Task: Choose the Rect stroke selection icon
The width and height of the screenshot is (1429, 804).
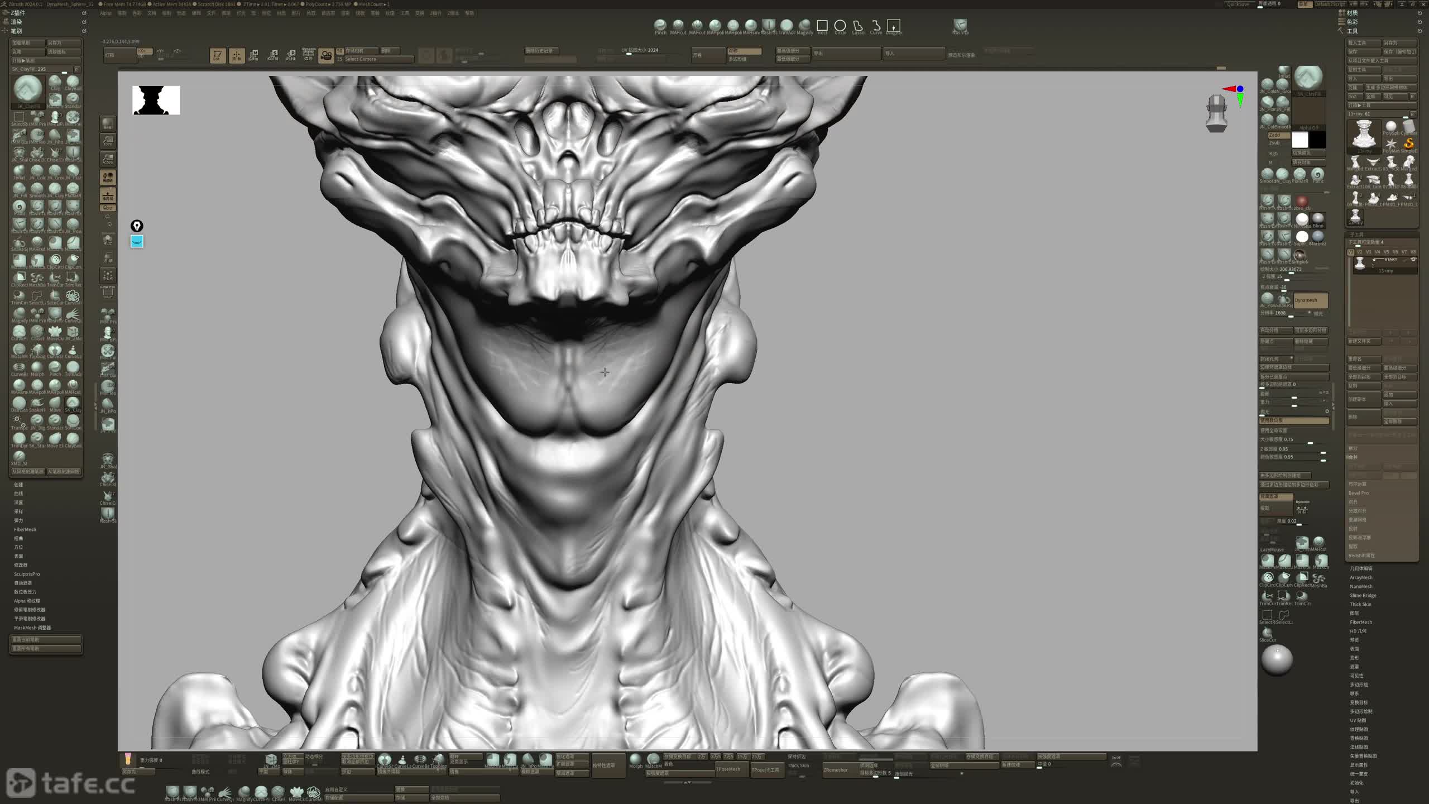Action: tap(822, 26)
